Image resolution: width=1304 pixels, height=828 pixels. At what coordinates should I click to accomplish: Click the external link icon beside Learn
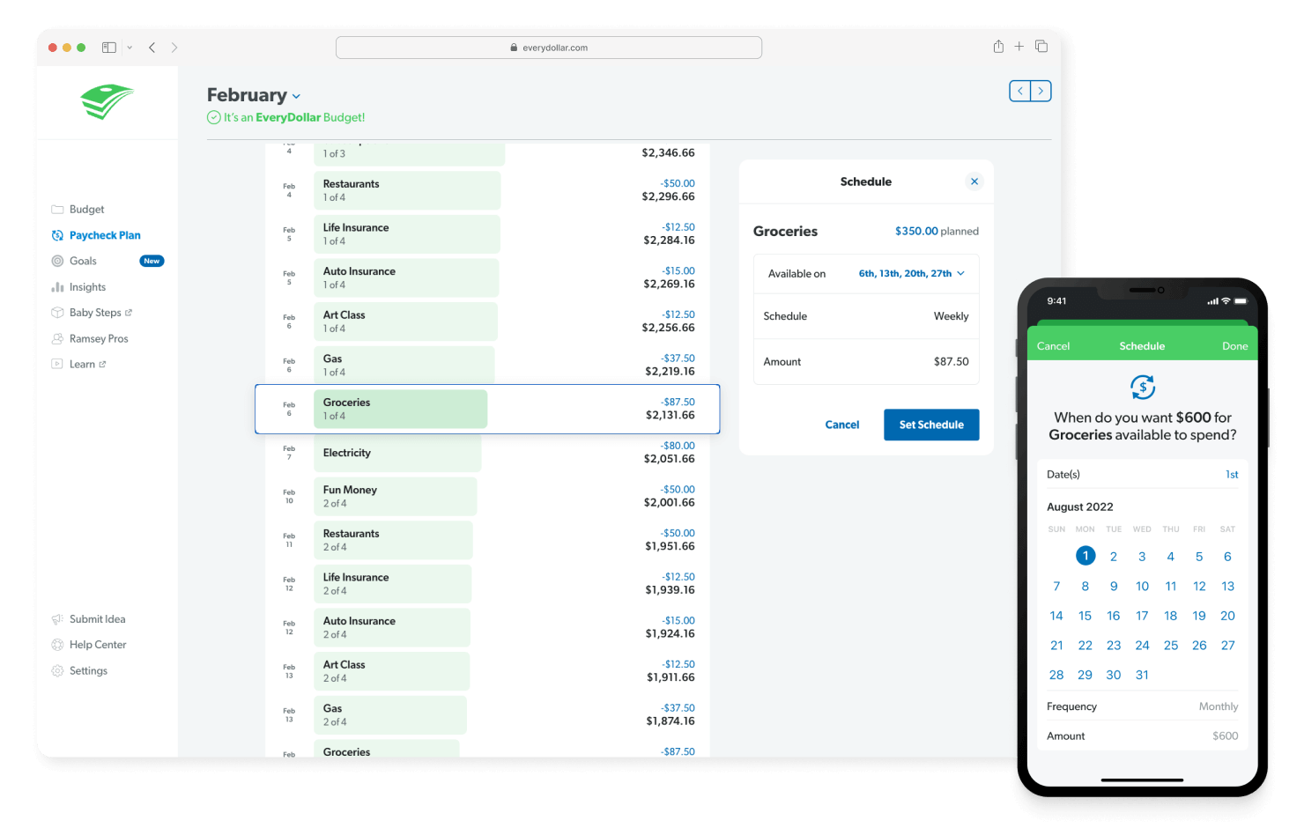point(102,364)
